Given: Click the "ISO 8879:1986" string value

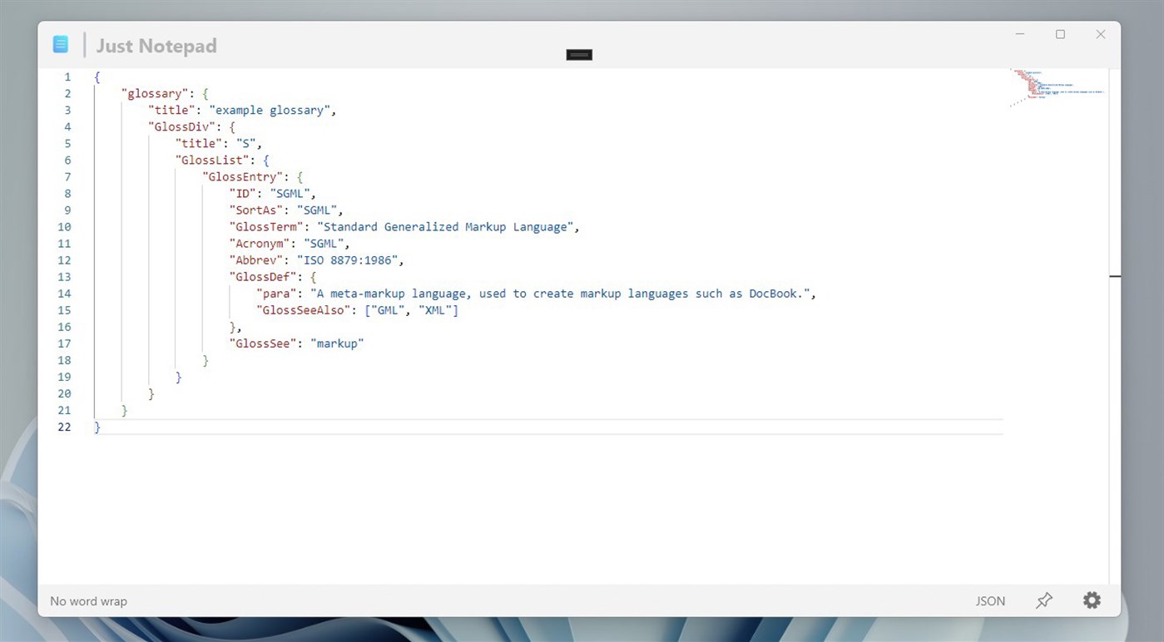Looking at the screenshot, I should click(x=349, y=259).
